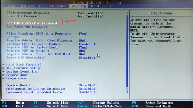Go to the Power tab

(x=62, y=6)
